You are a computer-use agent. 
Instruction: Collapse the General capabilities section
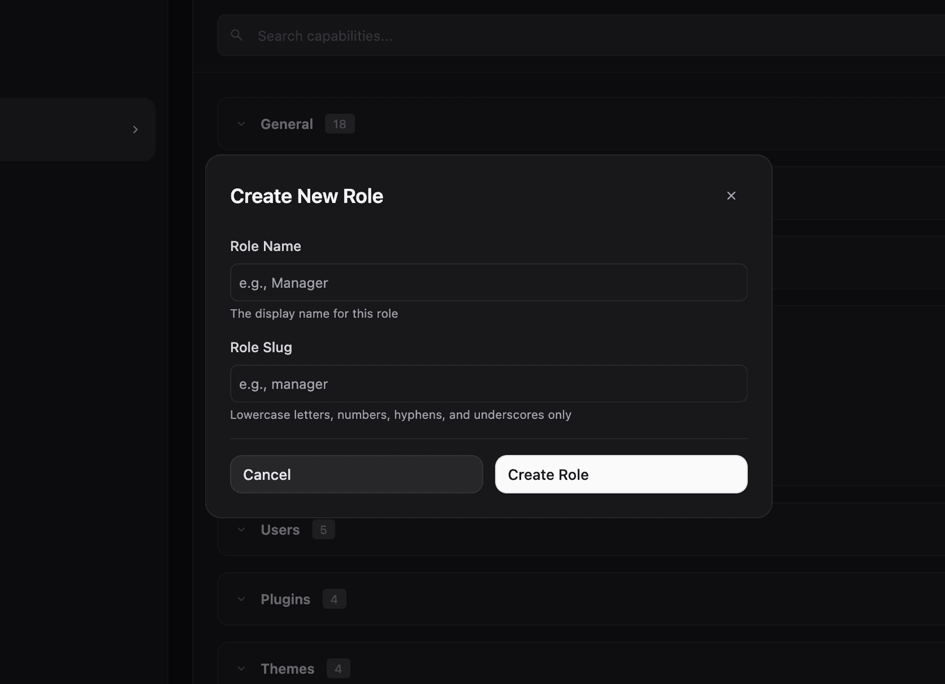tap(241, 123)
